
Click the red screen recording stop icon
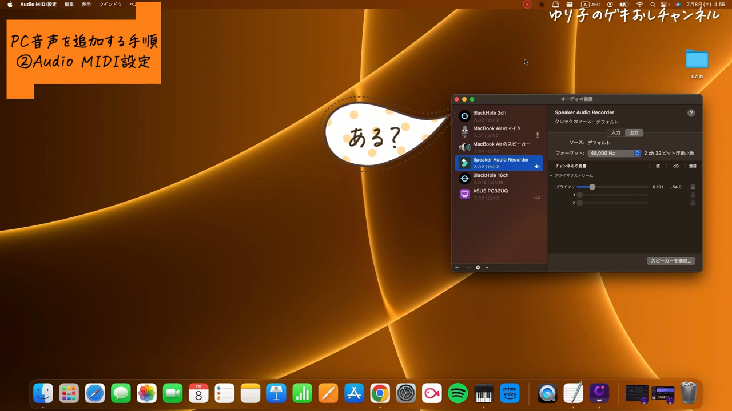click(x=527, y=5)
